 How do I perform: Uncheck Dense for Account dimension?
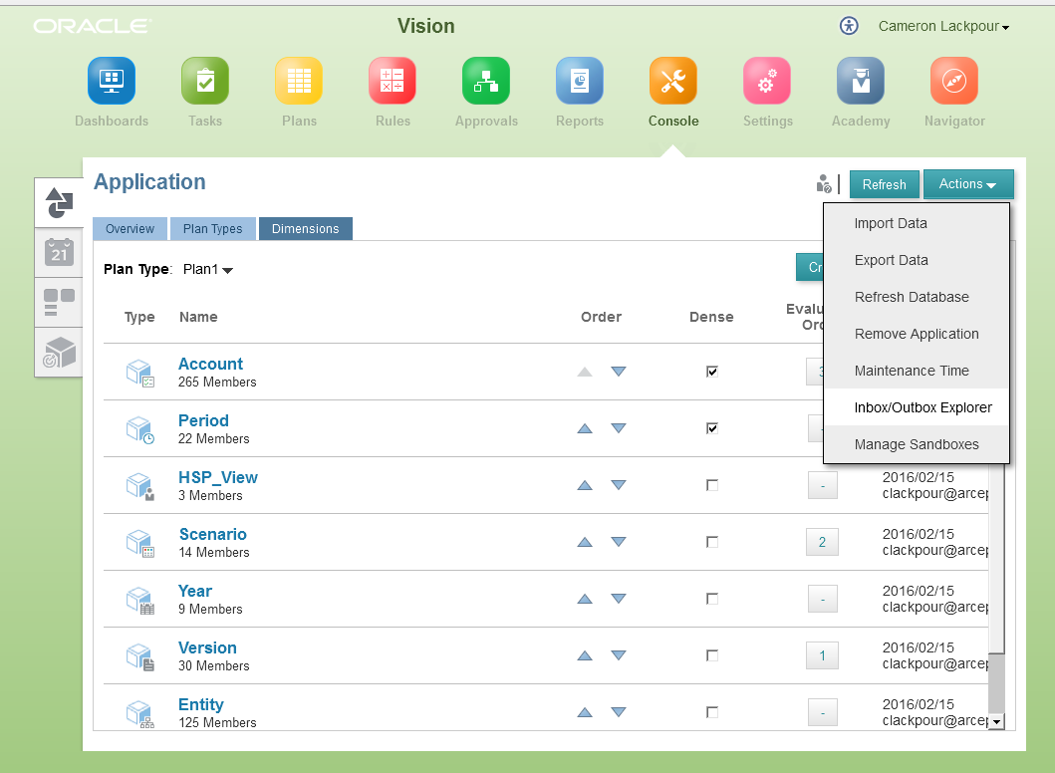[712, 372]
